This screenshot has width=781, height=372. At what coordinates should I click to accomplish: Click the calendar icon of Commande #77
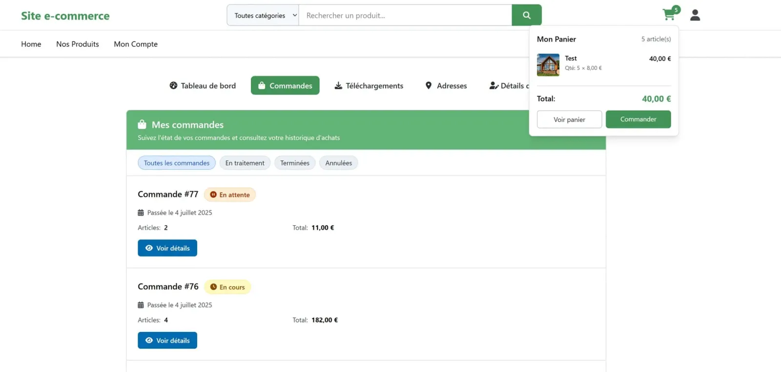(x=141, y=213)
